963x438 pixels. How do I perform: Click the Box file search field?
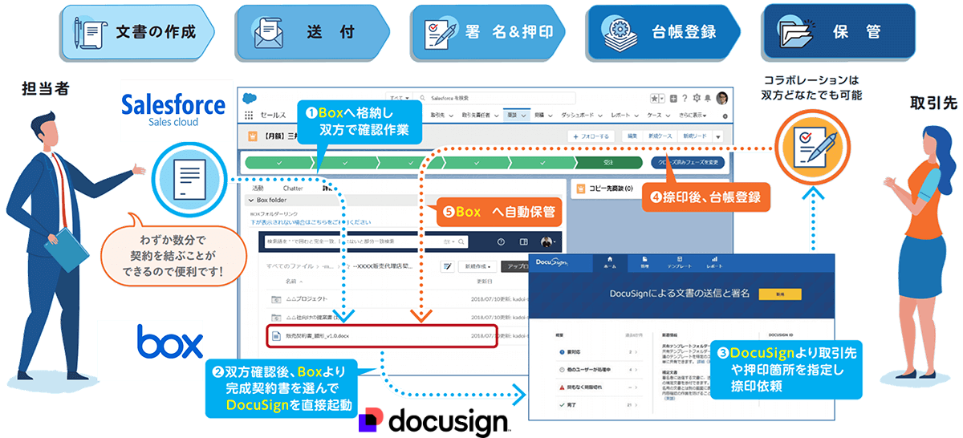[x=364, y=241]
